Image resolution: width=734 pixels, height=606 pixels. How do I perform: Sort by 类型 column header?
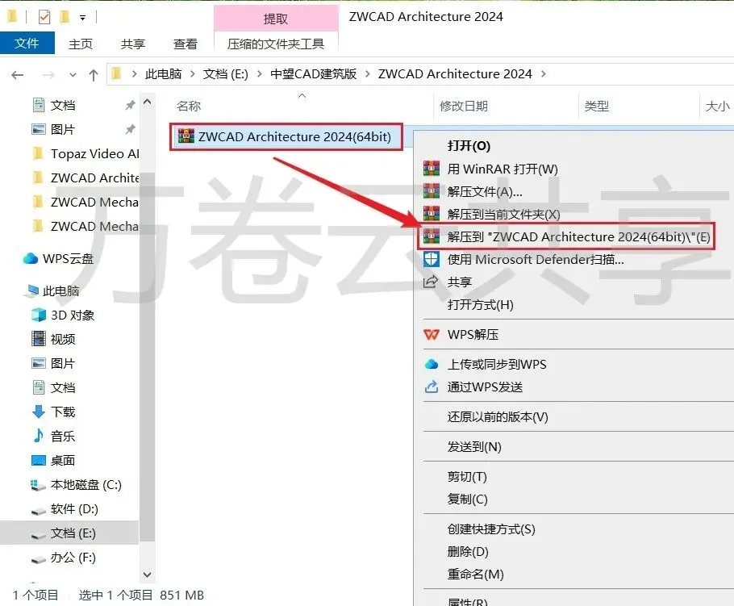click(x=596, y=107)
